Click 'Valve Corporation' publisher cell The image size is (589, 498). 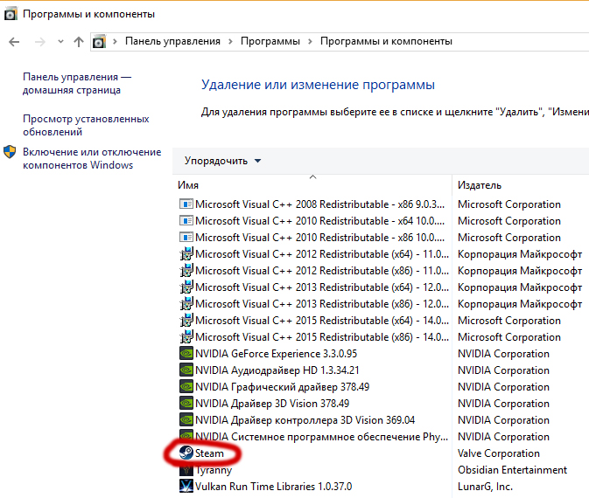(499, 453)
